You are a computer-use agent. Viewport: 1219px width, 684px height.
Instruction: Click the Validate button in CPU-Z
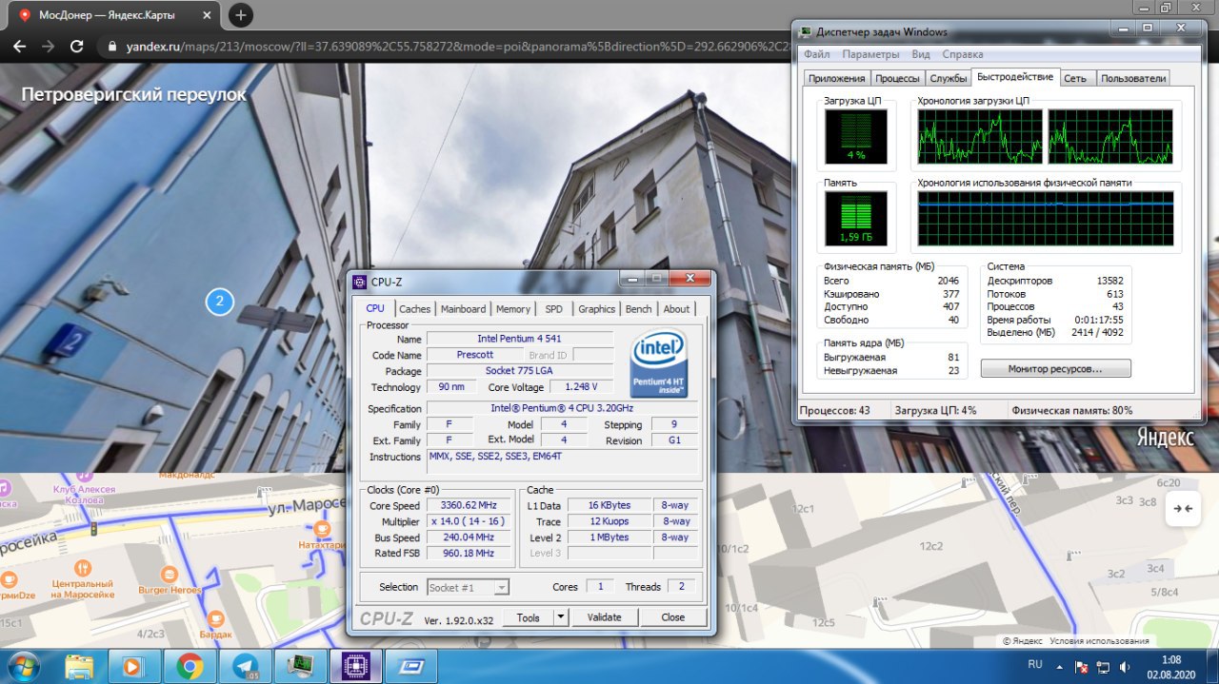pyautogui.click(x=604, y=617)
